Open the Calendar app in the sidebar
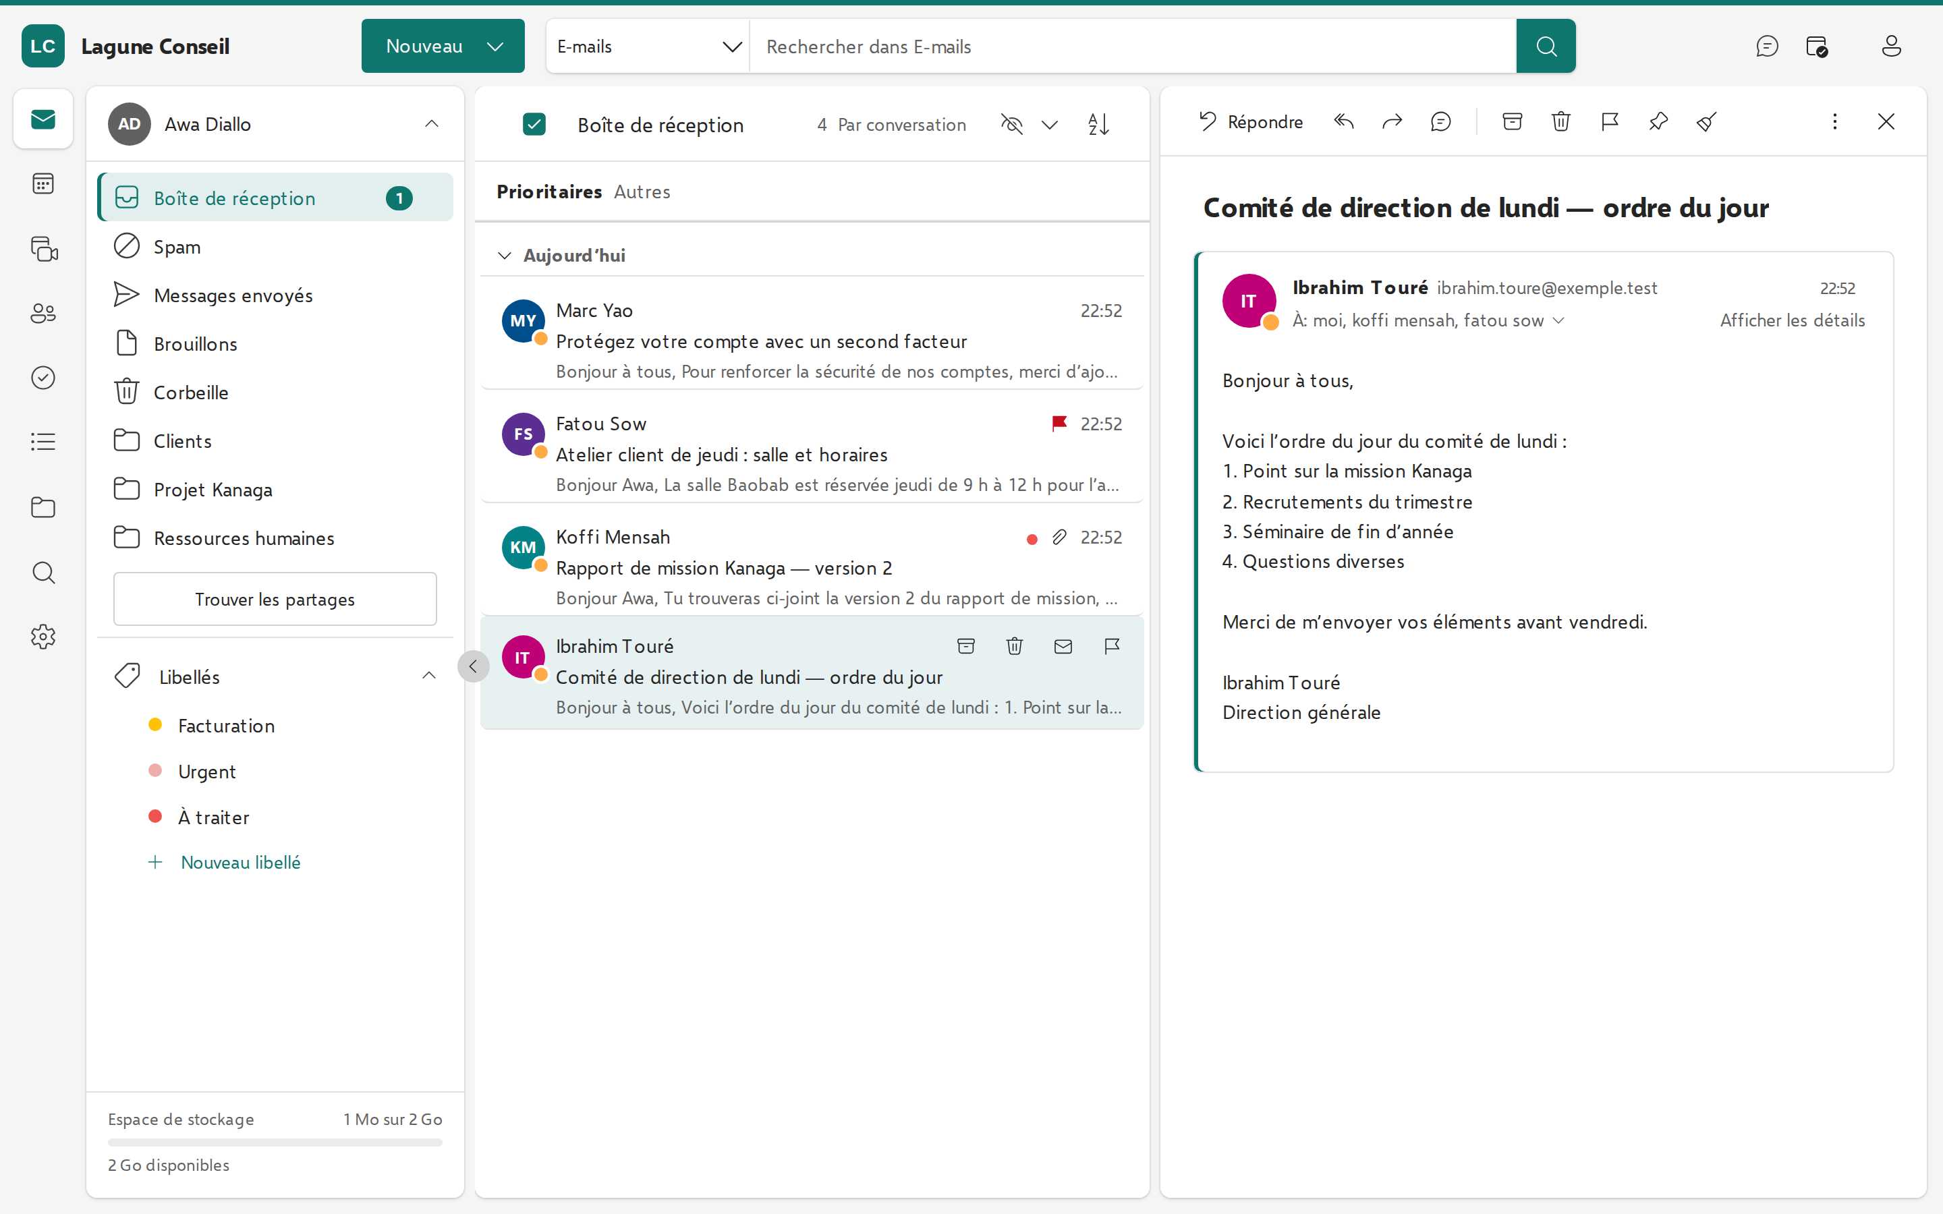Viewport: 1943px width, 1214px height. (43, 184)
